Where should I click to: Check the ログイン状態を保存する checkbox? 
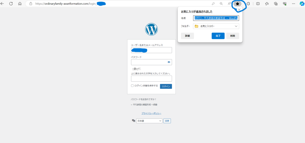tap(132, 86)
